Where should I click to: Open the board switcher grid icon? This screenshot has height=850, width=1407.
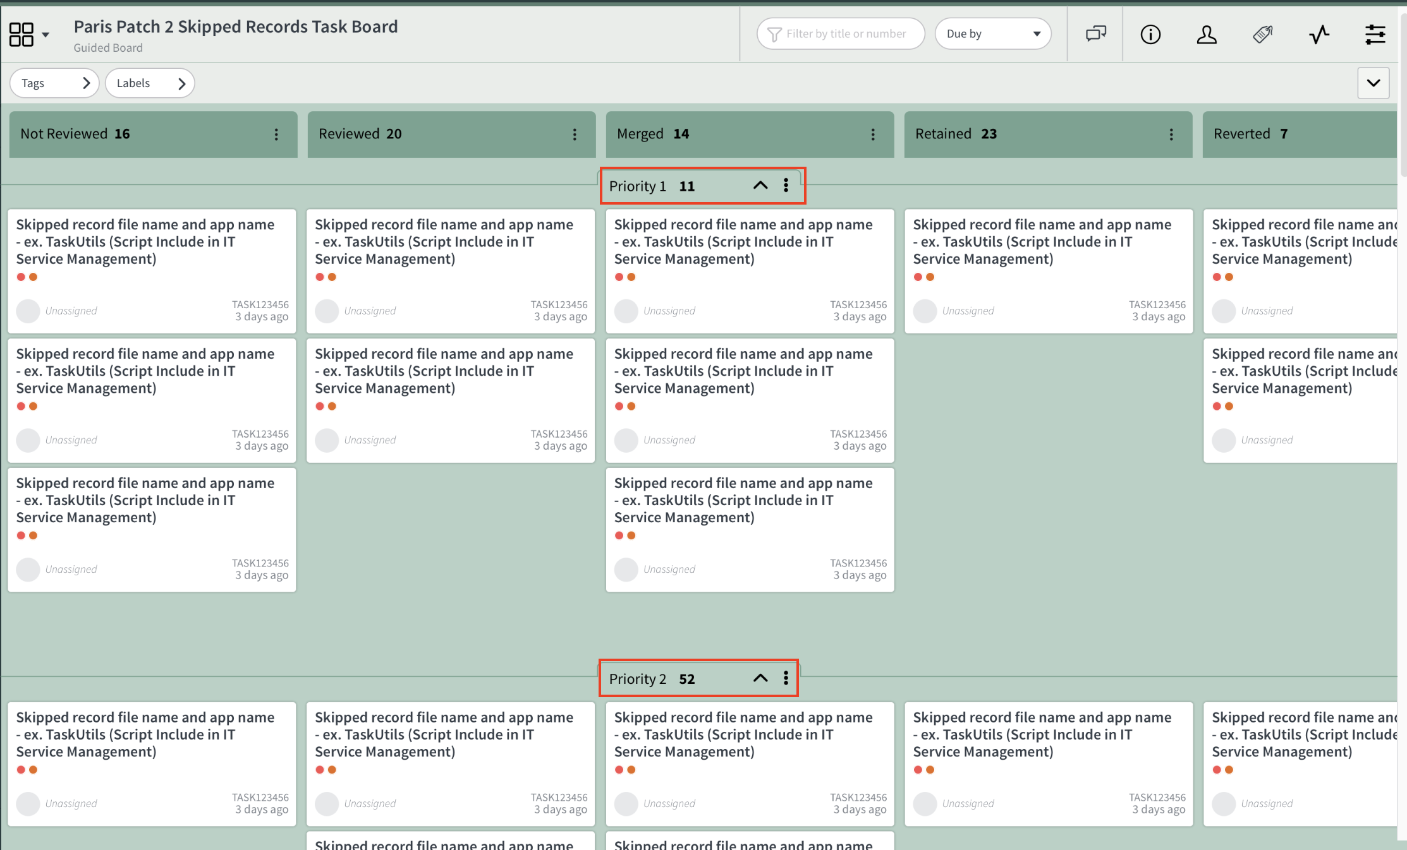(x=21, y=34)
